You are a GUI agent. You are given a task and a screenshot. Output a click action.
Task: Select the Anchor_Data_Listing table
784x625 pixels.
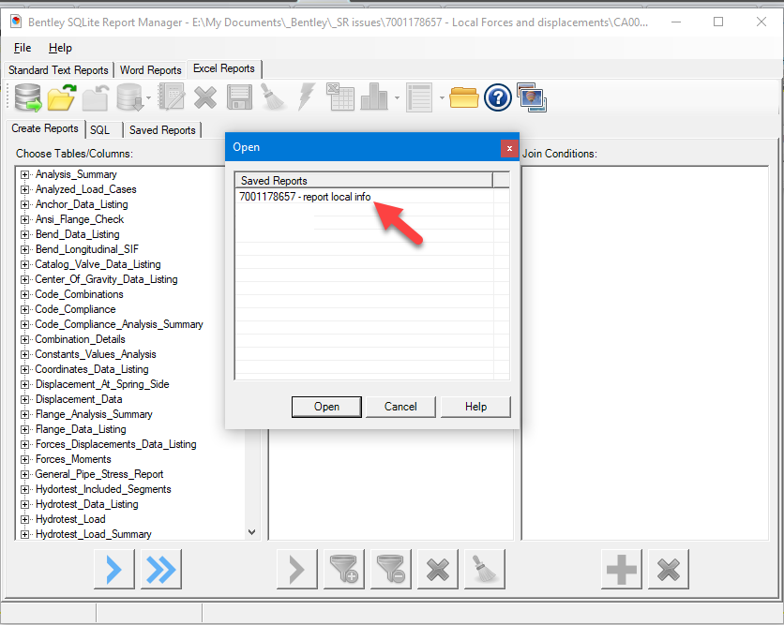pyautogui.click(x=82, y=204)
